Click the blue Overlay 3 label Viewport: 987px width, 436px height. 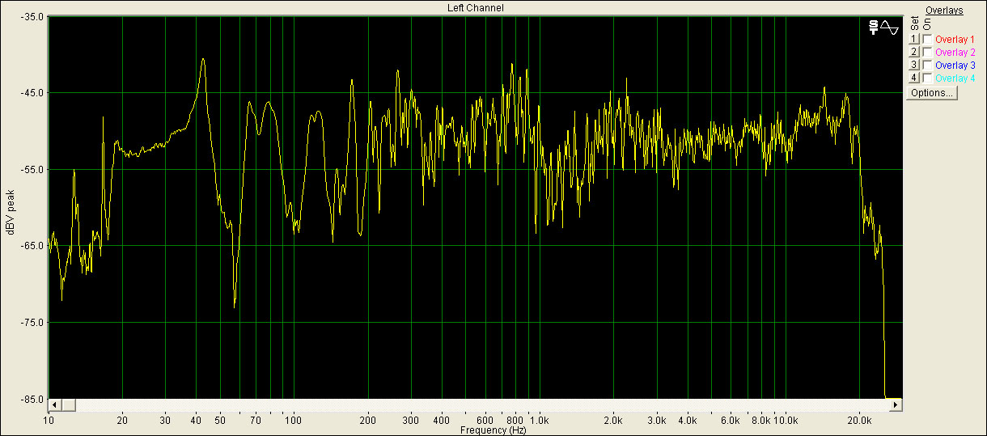click(x=955, y=65)
